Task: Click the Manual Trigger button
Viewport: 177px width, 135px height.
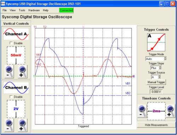Action: coord(156,82)
